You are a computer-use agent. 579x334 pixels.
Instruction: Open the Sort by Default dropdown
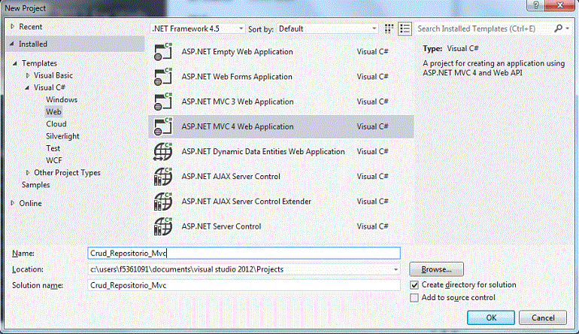(x=328, y=29)
